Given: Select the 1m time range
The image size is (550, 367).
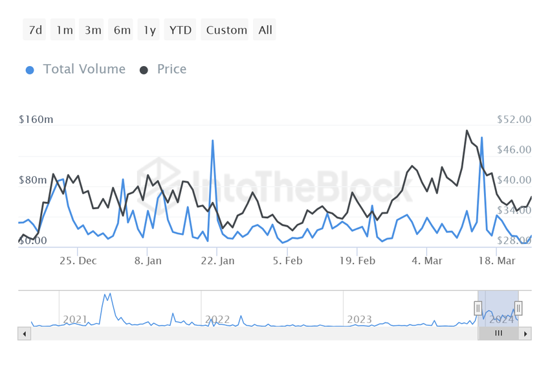Looking at the screenshot, I should point(63,30).
